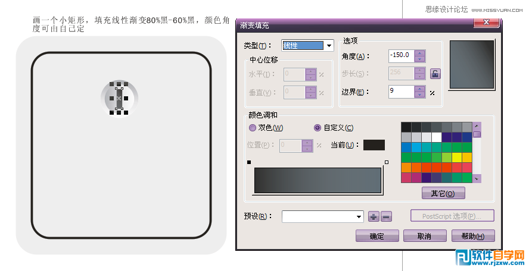Pick the yellow swatch in the palette
This screenshot has height=271, width=529.
point(457,157)
